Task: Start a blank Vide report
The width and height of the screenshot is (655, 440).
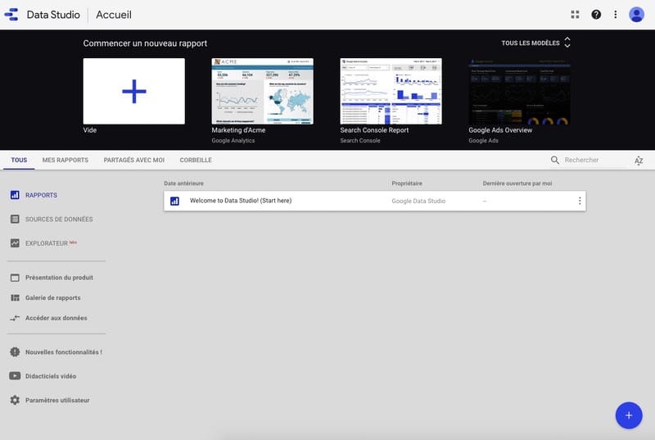Action: (133, 91)
